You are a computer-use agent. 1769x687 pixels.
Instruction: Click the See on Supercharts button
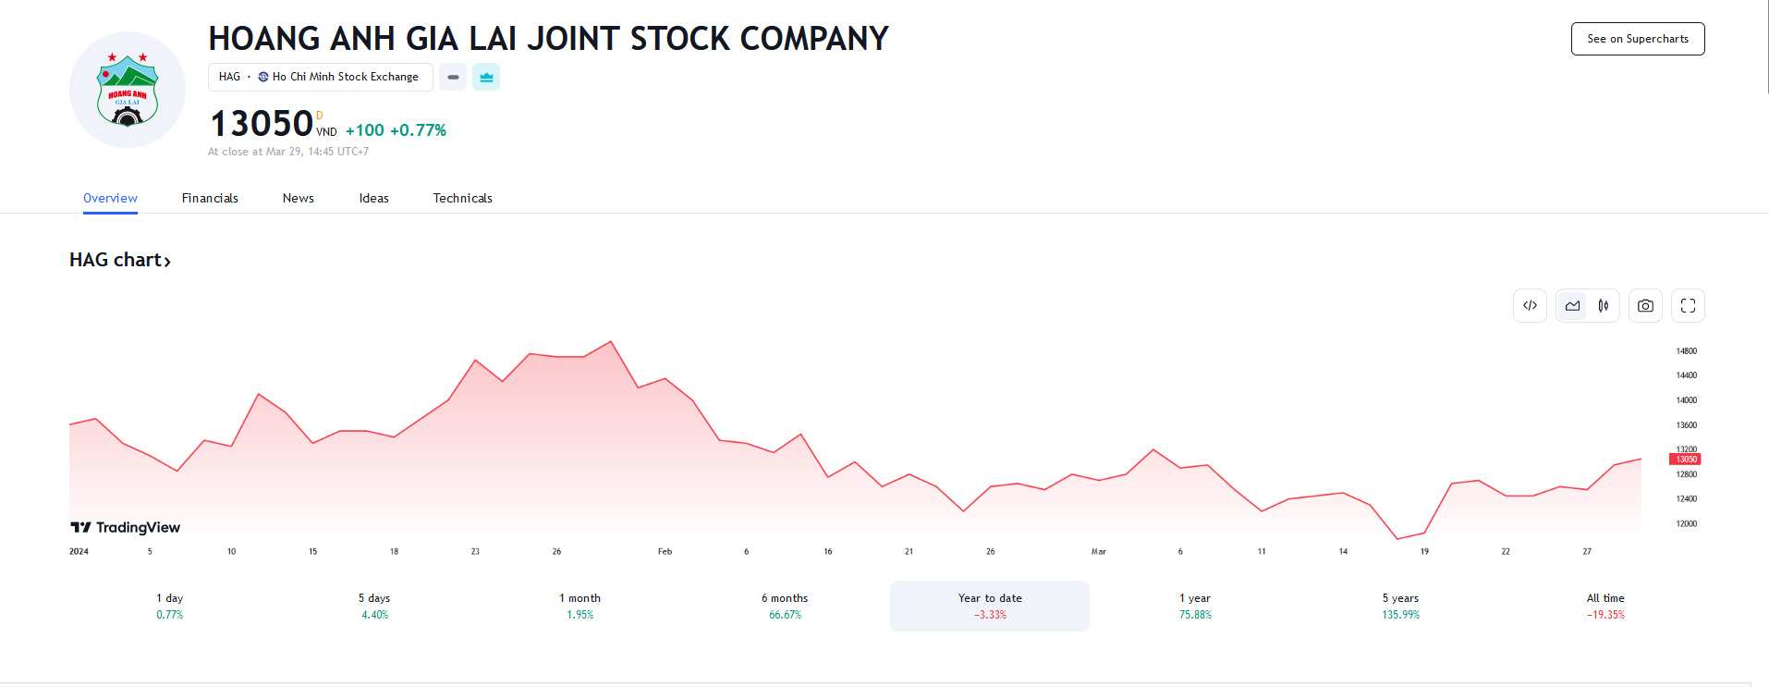(x=1637, y=39)
